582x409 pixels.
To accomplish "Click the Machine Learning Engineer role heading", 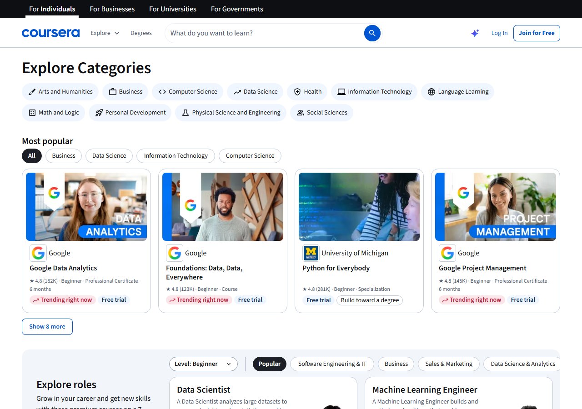I will [x=425, y=390].
